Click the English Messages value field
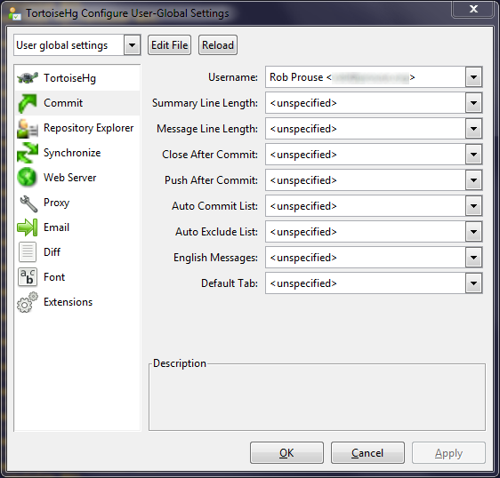The height and width of the screenshot is (478, 500). [366, 258]
